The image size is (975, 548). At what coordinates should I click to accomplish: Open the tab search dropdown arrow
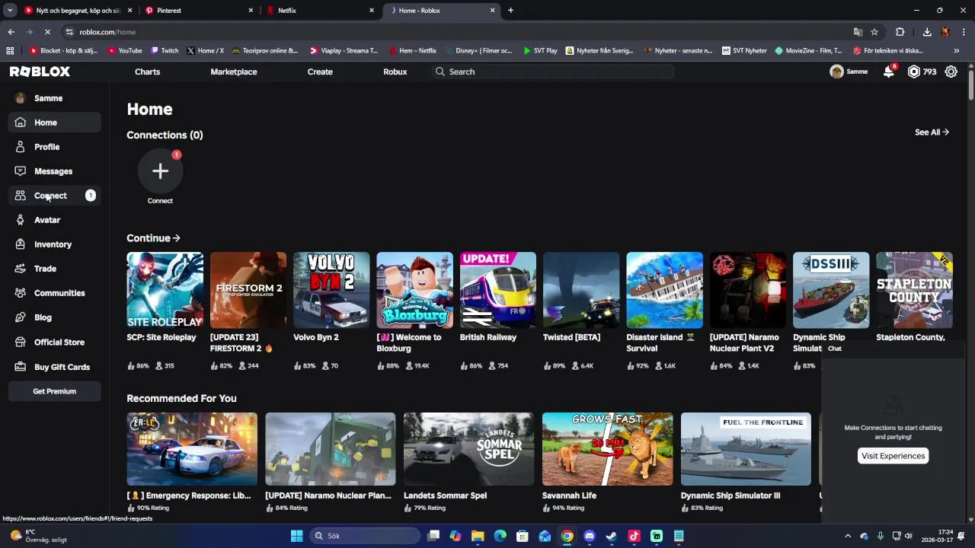pyautogui.click(x=10, y=11)
